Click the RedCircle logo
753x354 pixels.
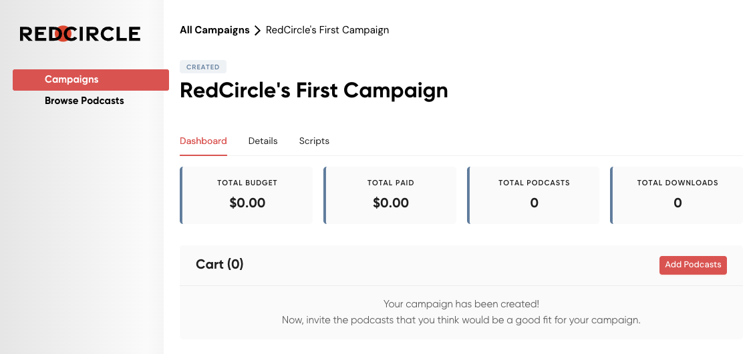(80, 34)
